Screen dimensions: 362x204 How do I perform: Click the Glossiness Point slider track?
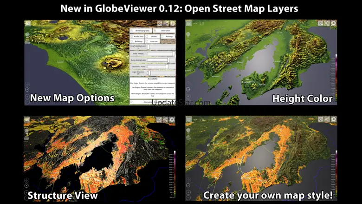(x=161, y=66)
